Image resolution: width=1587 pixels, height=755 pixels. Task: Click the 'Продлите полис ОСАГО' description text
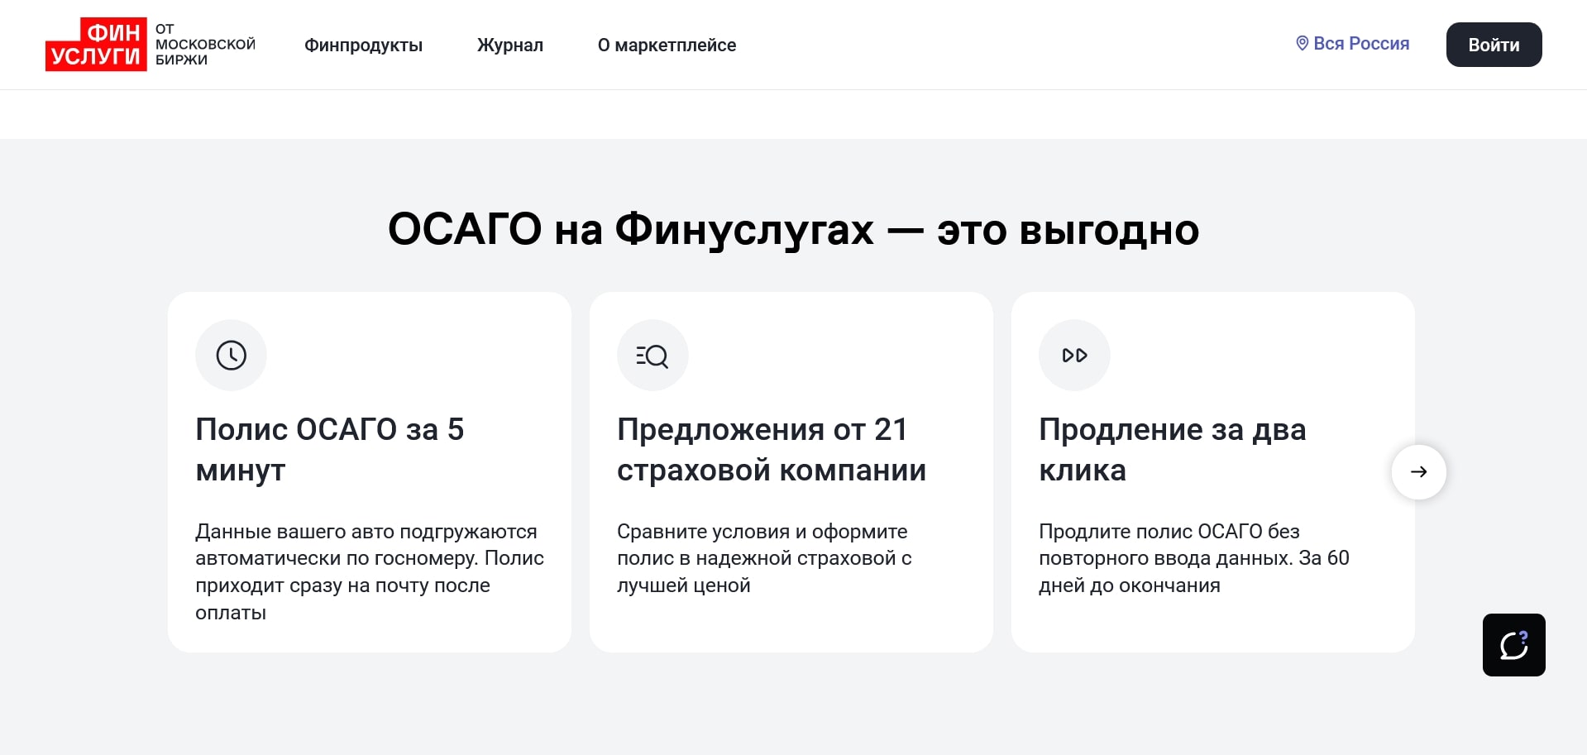click(x=1193, y=558)
